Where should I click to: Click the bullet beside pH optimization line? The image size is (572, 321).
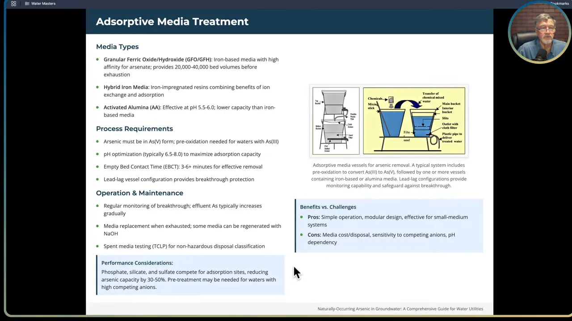tap(97, 154)
